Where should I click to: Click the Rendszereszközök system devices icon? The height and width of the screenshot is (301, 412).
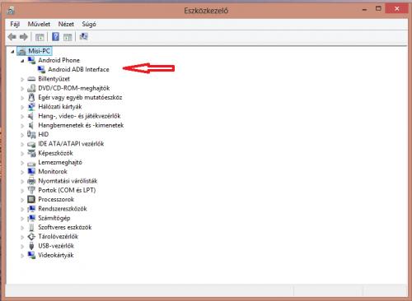coord(31,209)
